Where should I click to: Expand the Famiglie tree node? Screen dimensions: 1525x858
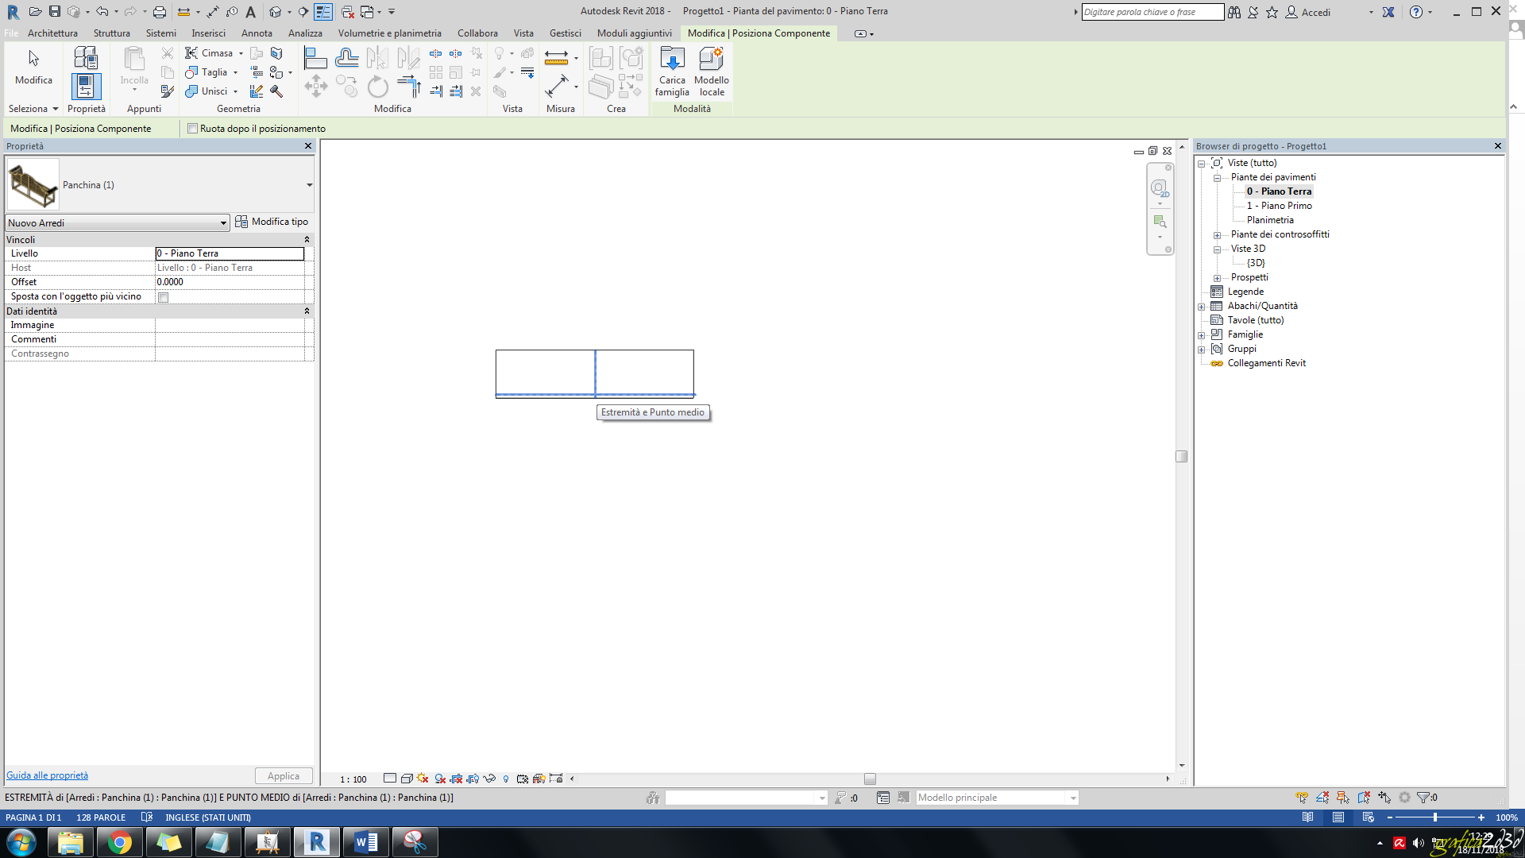point(1202,334)
